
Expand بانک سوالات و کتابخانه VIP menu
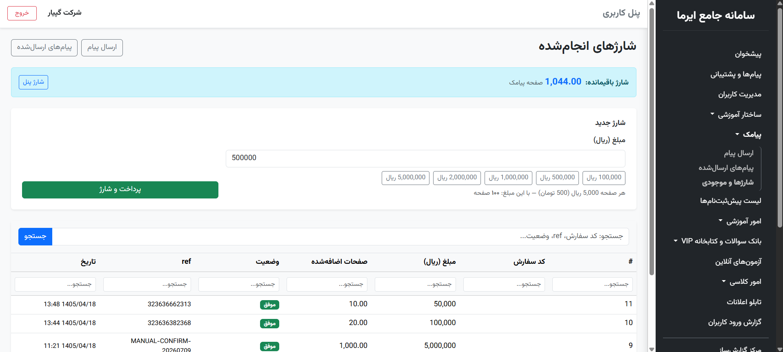pyautogui.click(x=717, y=241)
